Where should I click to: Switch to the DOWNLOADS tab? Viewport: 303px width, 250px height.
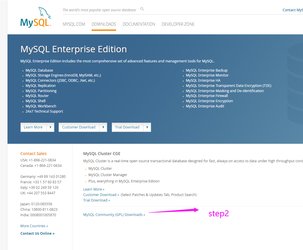tap(104, 24)
